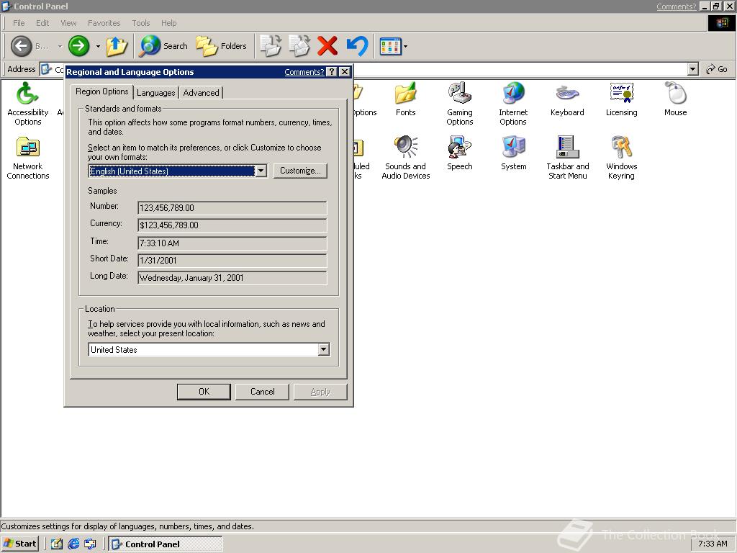Click the 7:33 AM system clock
Viewport: 737px width, 553px height.
coord(713,544)
